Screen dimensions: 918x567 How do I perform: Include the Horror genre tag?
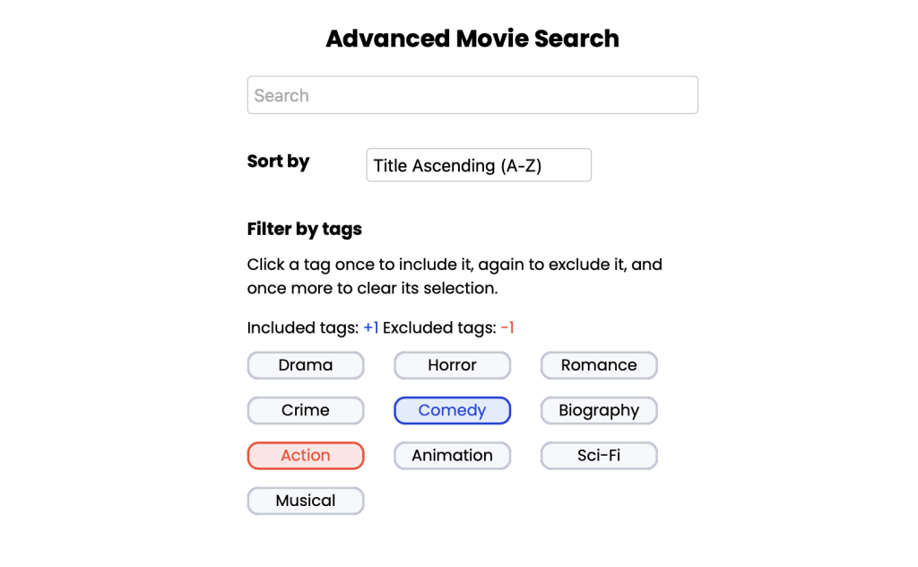(452, 365)
